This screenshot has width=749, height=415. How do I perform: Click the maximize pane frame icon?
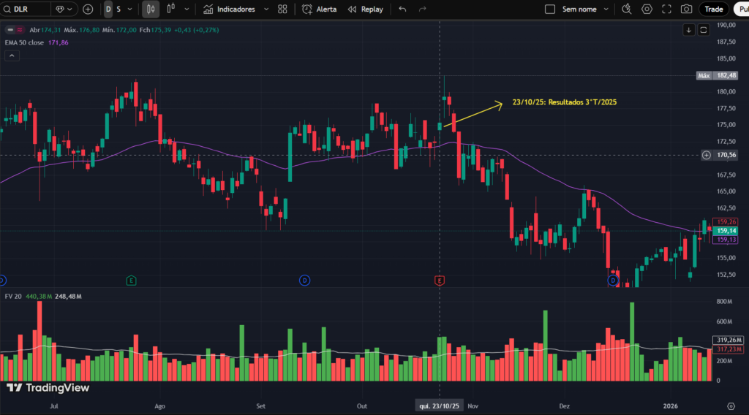(x=703, y=30)
